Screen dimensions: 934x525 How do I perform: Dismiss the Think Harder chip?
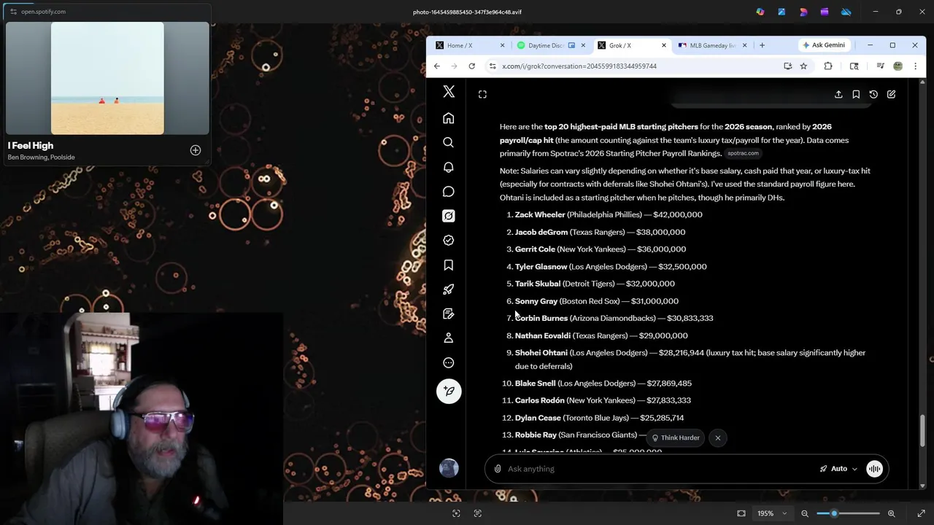pos(718,437)
